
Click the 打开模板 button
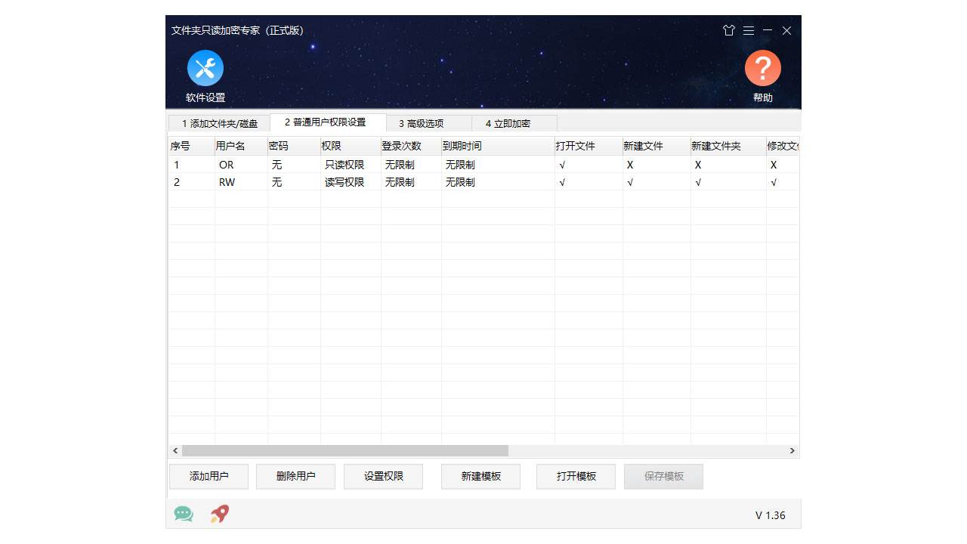(576, 477)
